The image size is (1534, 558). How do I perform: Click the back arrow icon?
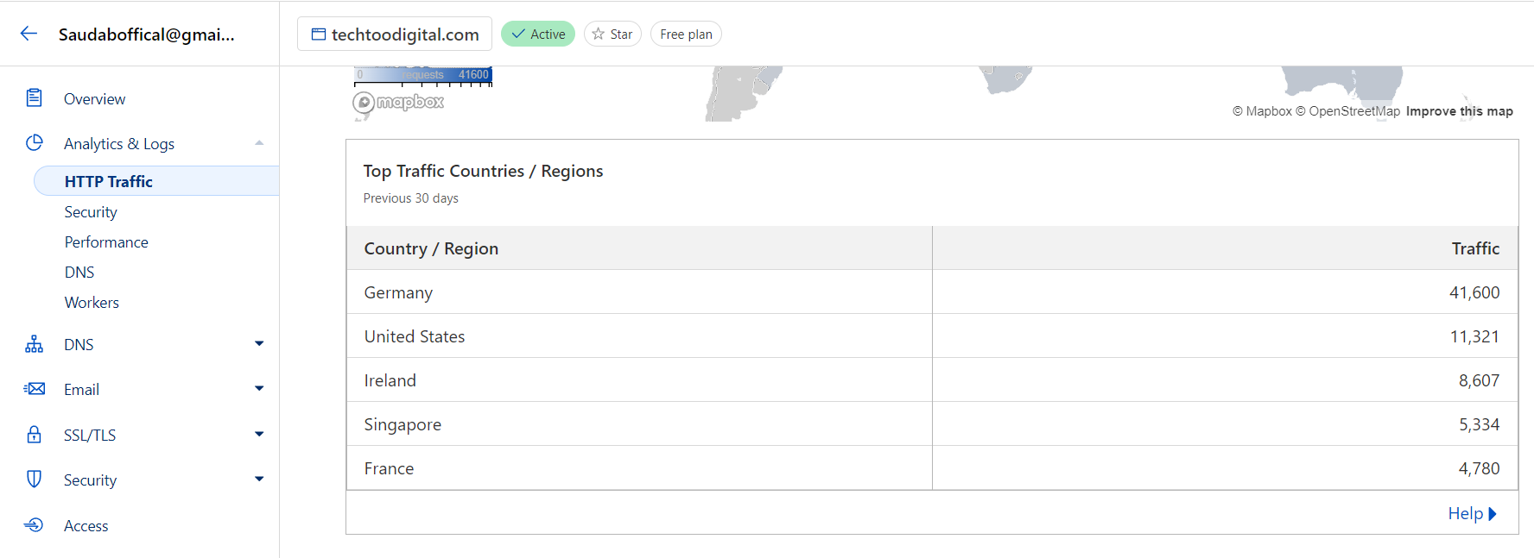pyautogui.click(x=29, y=34)
